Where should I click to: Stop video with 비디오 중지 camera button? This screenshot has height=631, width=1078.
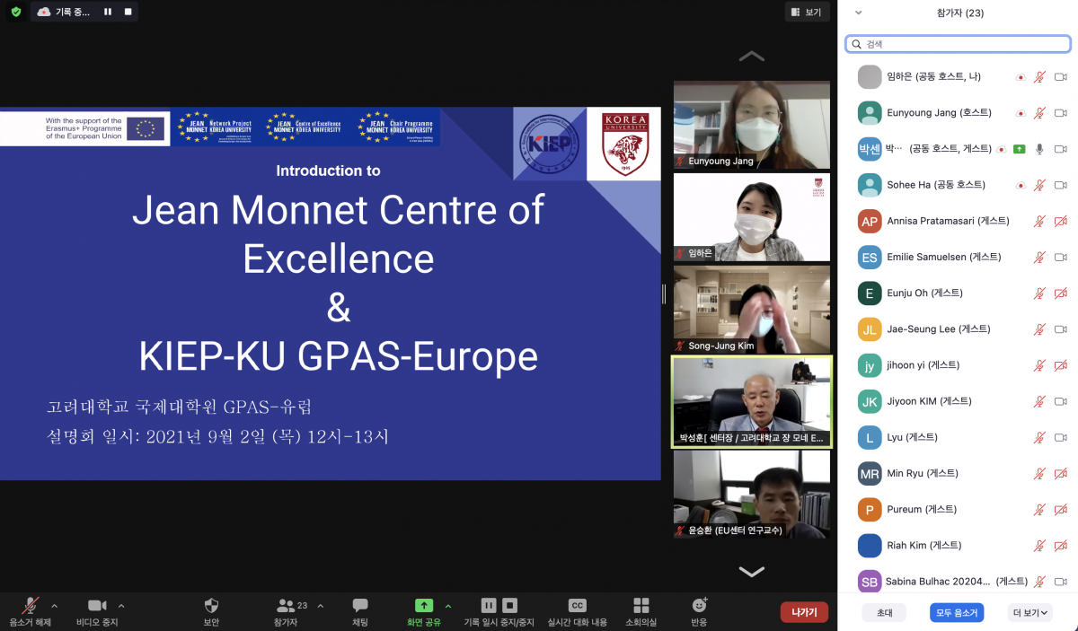97,606
